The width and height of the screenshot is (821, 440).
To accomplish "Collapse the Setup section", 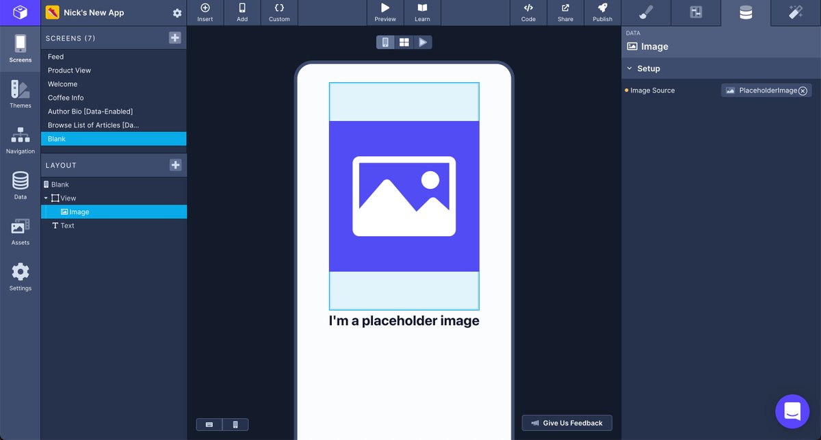I will [631, 68].
